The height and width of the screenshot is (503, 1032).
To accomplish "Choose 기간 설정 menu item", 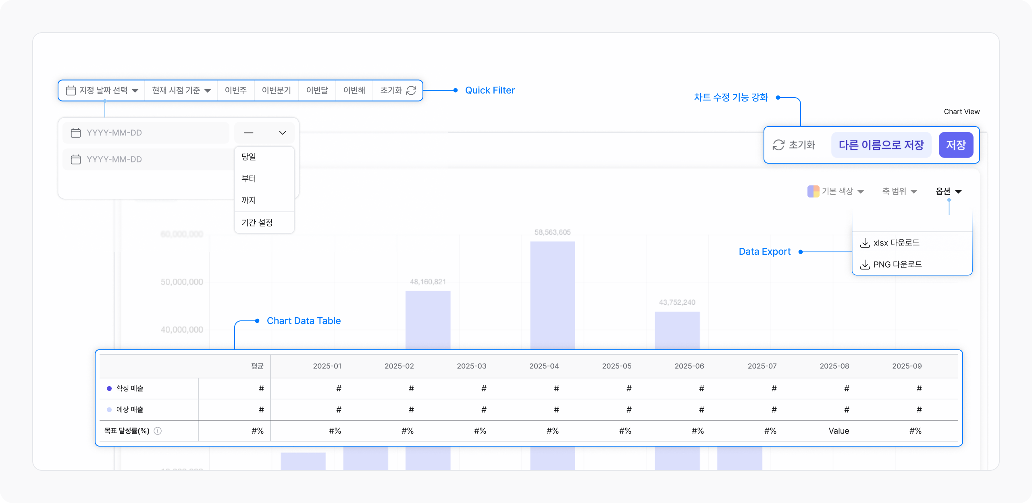I will click(x=257, y=222).
